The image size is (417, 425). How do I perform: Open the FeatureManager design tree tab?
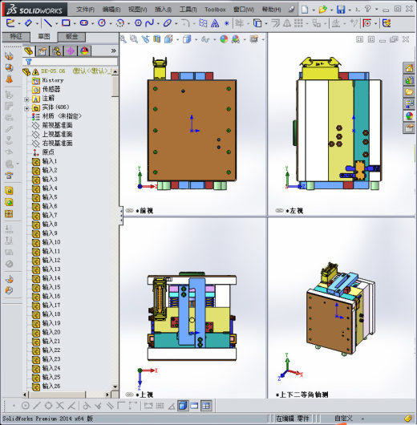29,51
